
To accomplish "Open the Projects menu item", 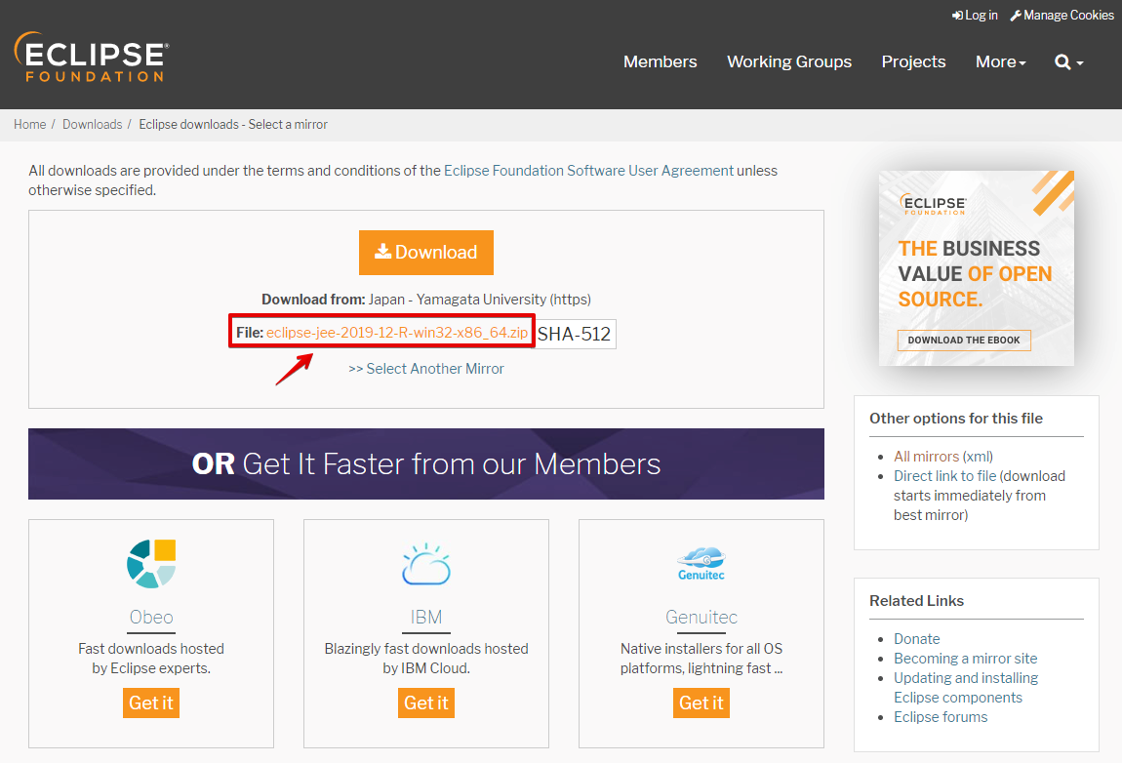I will [x=914, y=61].
